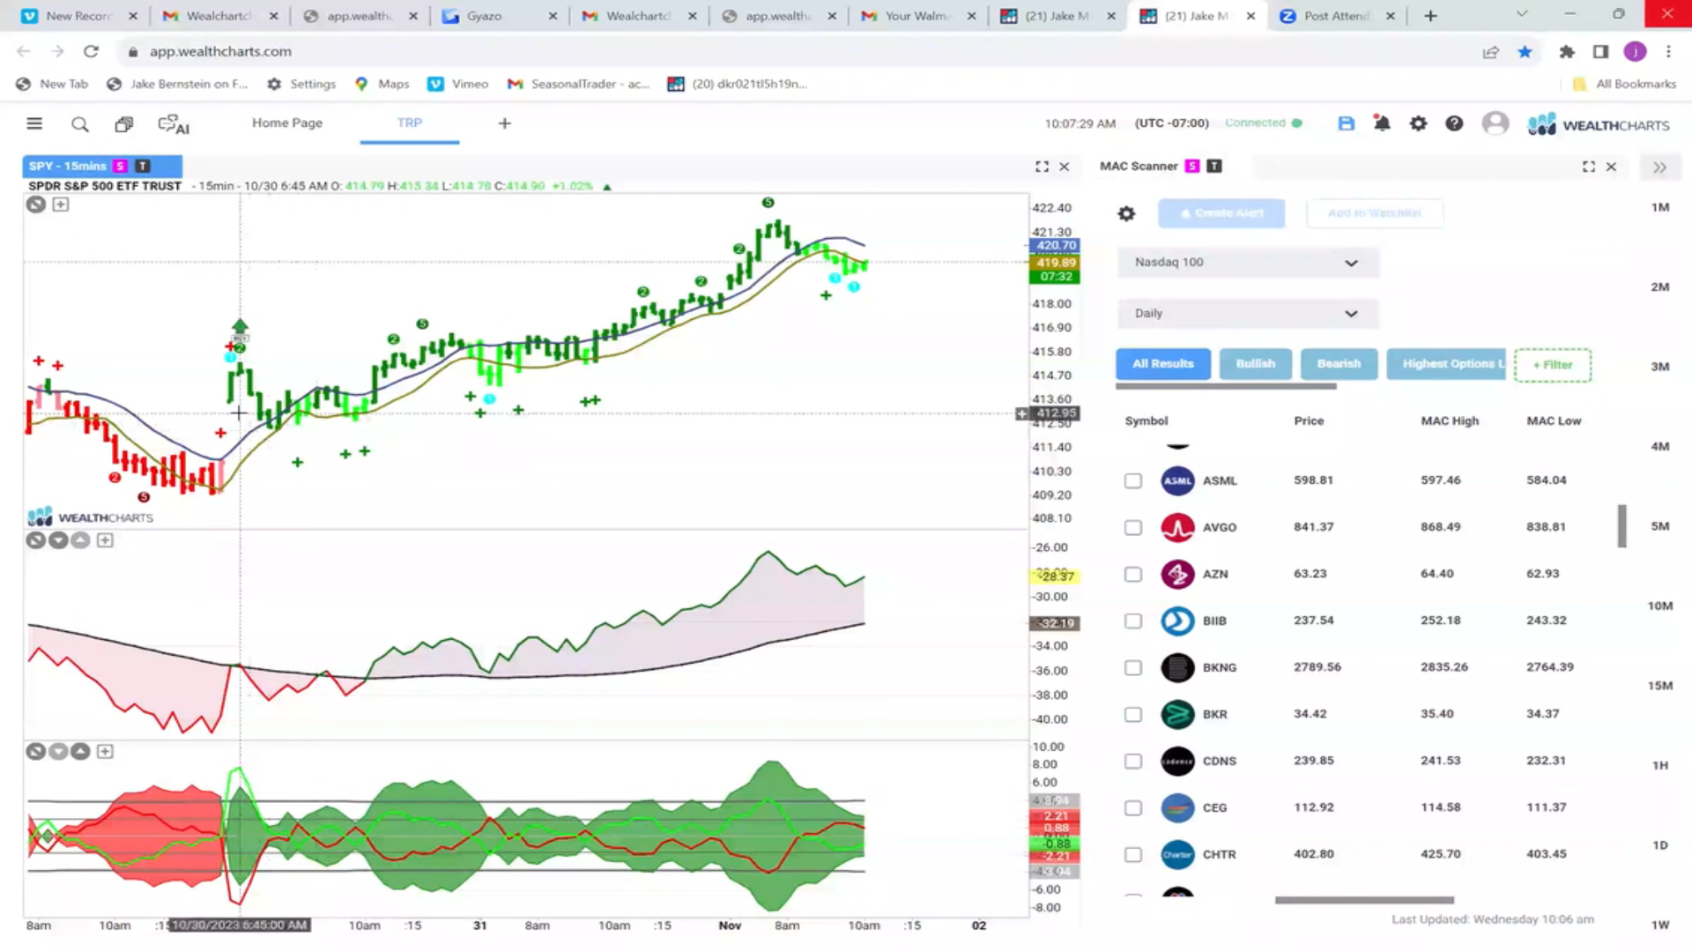This screenshot has height=952, width=1692.
Task: Expand the change-percent arrow in chart header
Action: coord(606,187)
